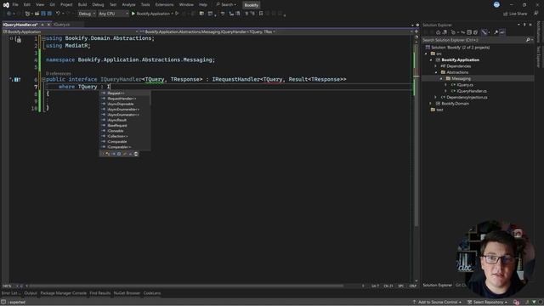This screenshot has height=306, width=544.
Task: Expand the DependencyInjection.cs node
Action: coord(436,97)
